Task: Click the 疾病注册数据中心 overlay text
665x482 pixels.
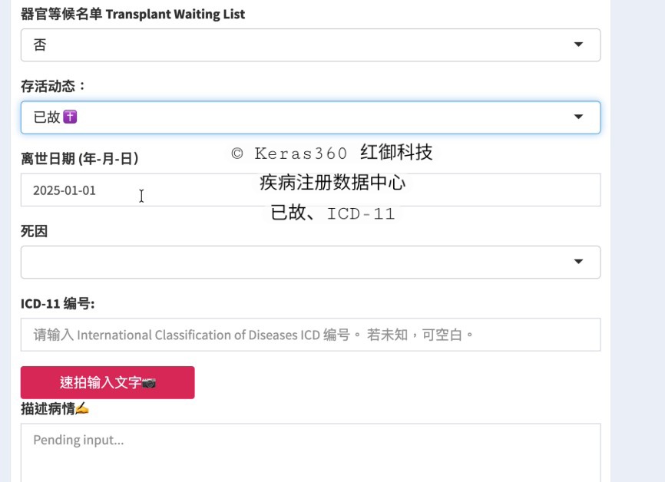Action: point(332,183)
